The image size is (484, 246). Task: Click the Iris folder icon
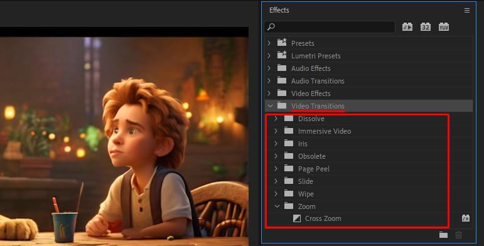click(289, 143)
